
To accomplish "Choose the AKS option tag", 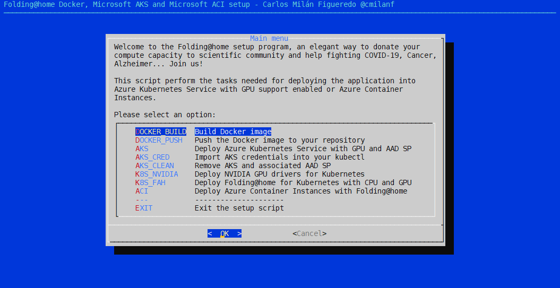I will tap(142, 149).
